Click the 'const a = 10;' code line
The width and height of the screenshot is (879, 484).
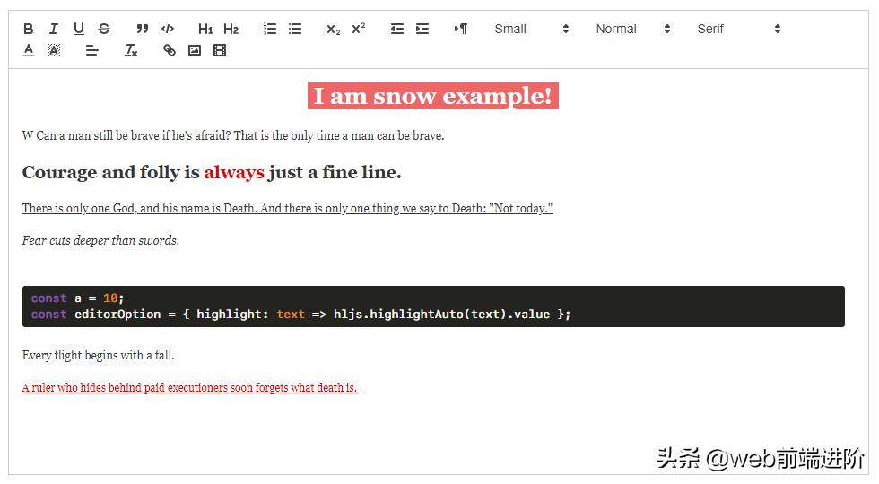coord(77,298)
